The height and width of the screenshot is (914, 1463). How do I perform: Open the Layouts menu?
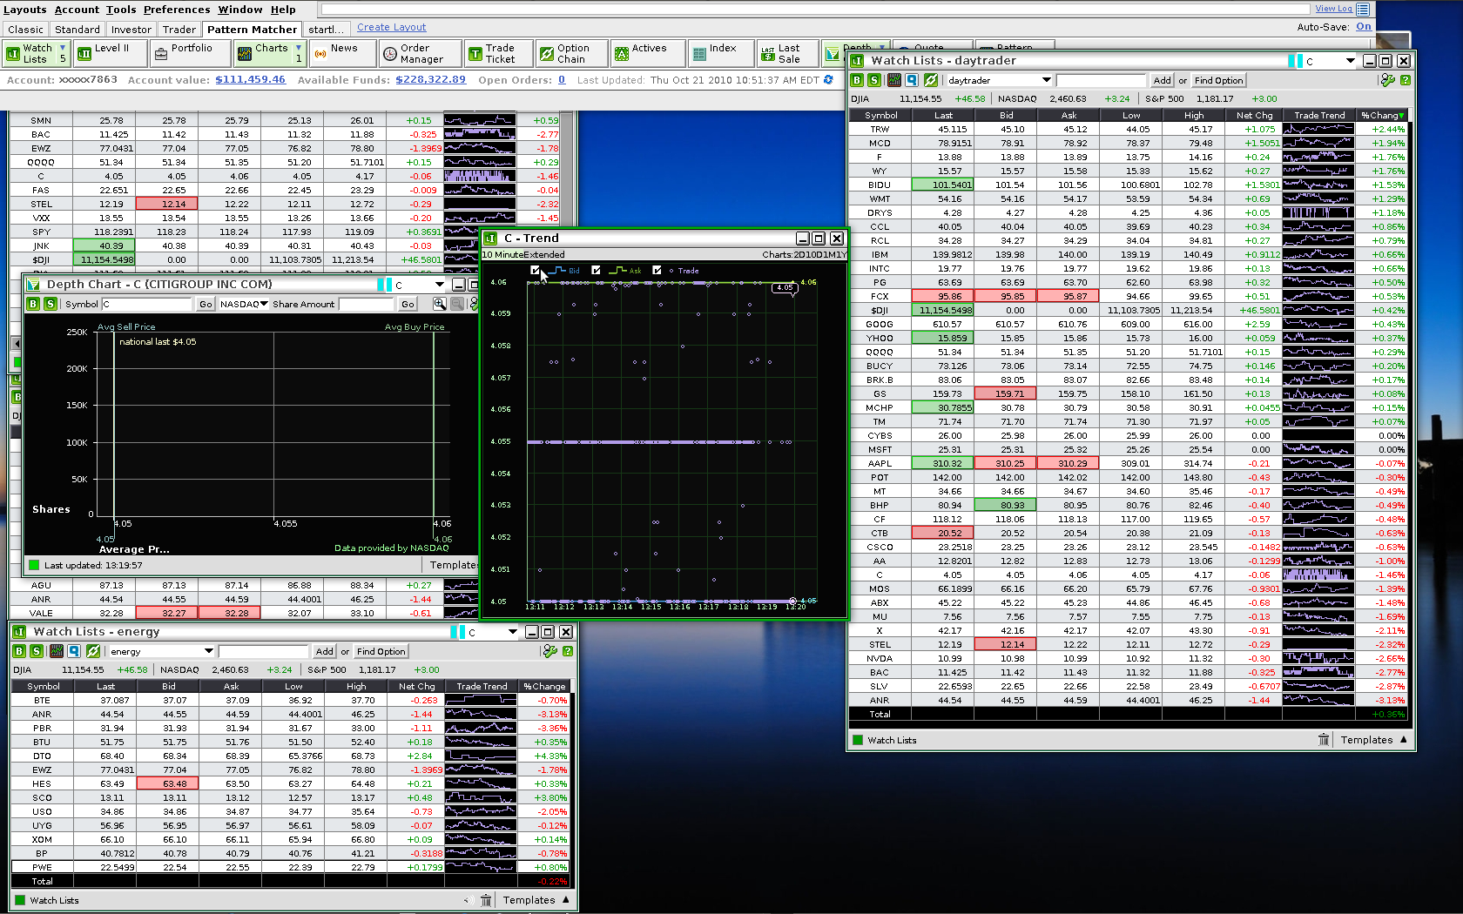[x=25, y=10]
